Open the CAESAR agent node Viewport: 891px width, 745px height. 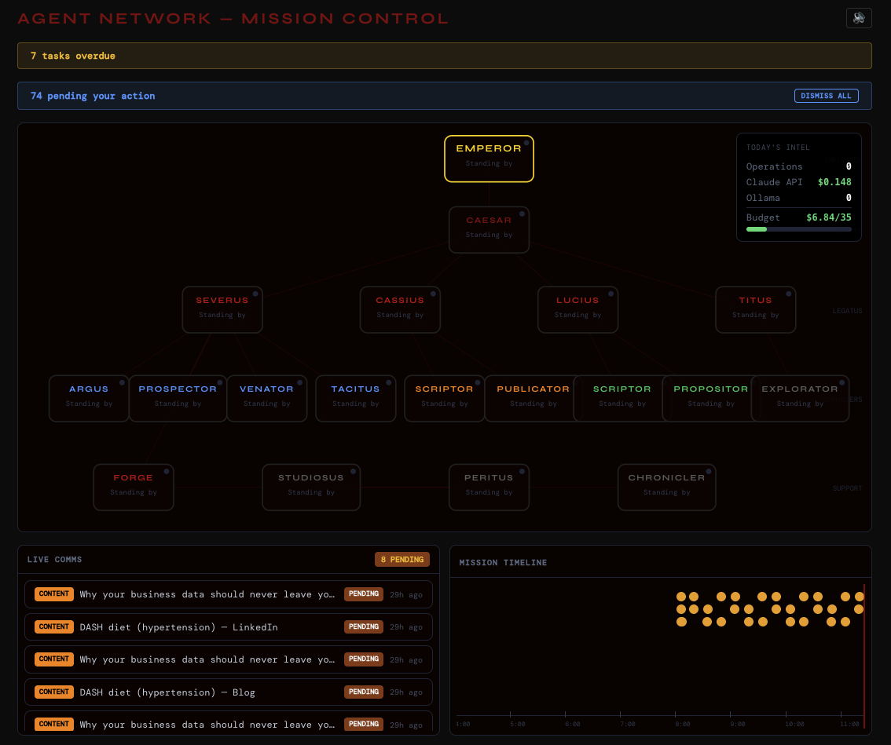pyautogui.click(x=489, y=229)
